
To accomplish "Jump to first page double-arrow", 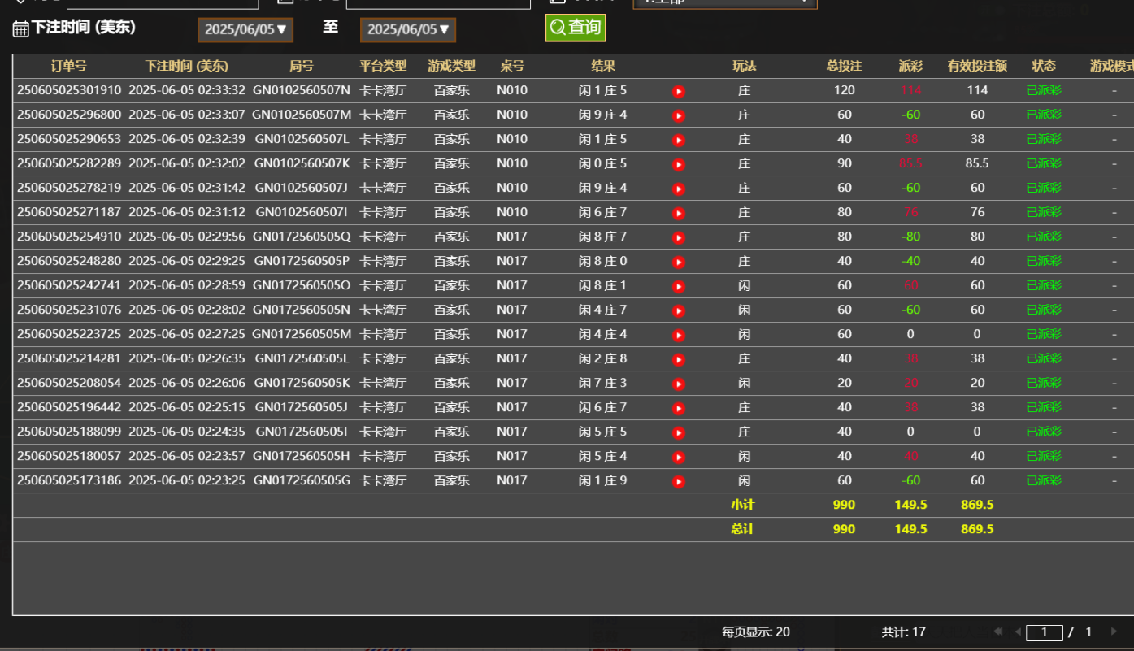I will coord(997,631).
